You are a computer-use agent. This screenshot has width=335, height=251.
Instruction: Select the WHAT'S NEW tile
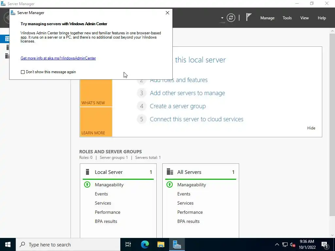pos(96,93)
